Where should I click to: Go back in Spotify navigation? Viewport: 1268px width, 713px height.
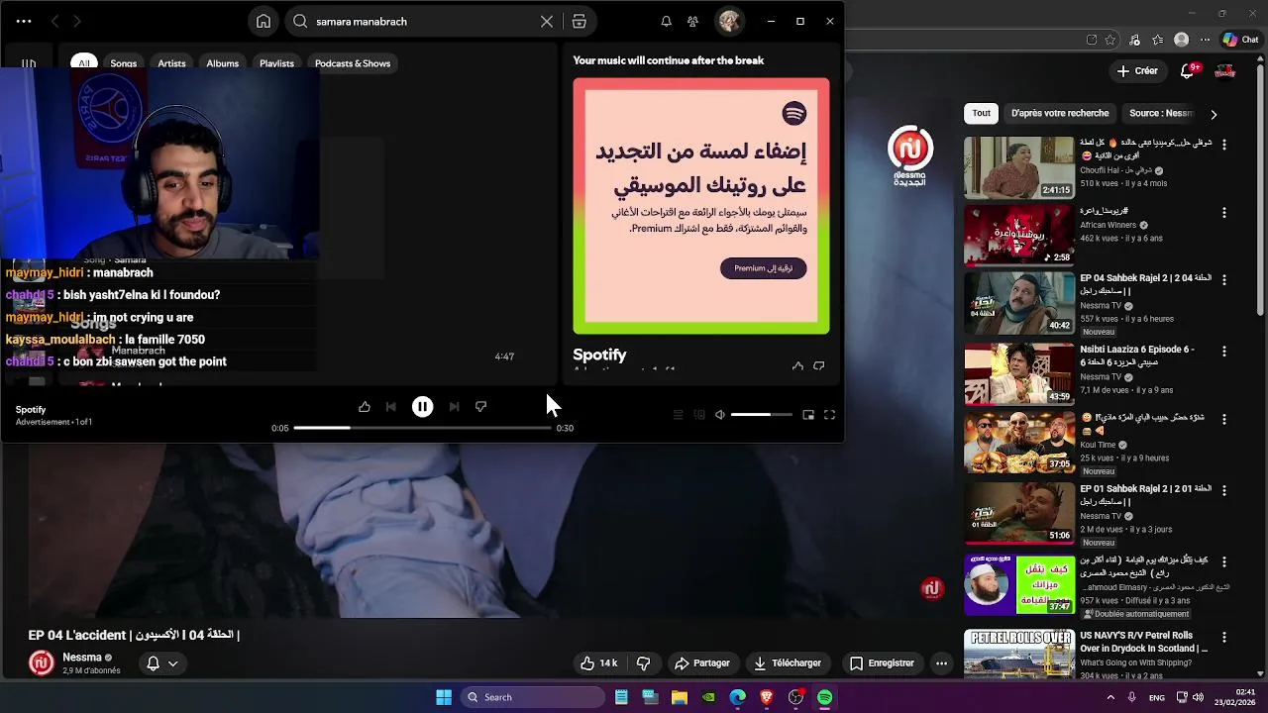(x=54, y=21)
